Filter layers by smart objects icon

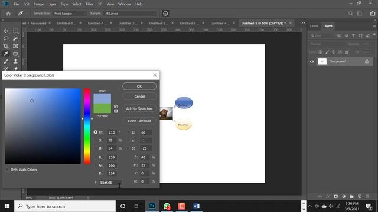368,35
